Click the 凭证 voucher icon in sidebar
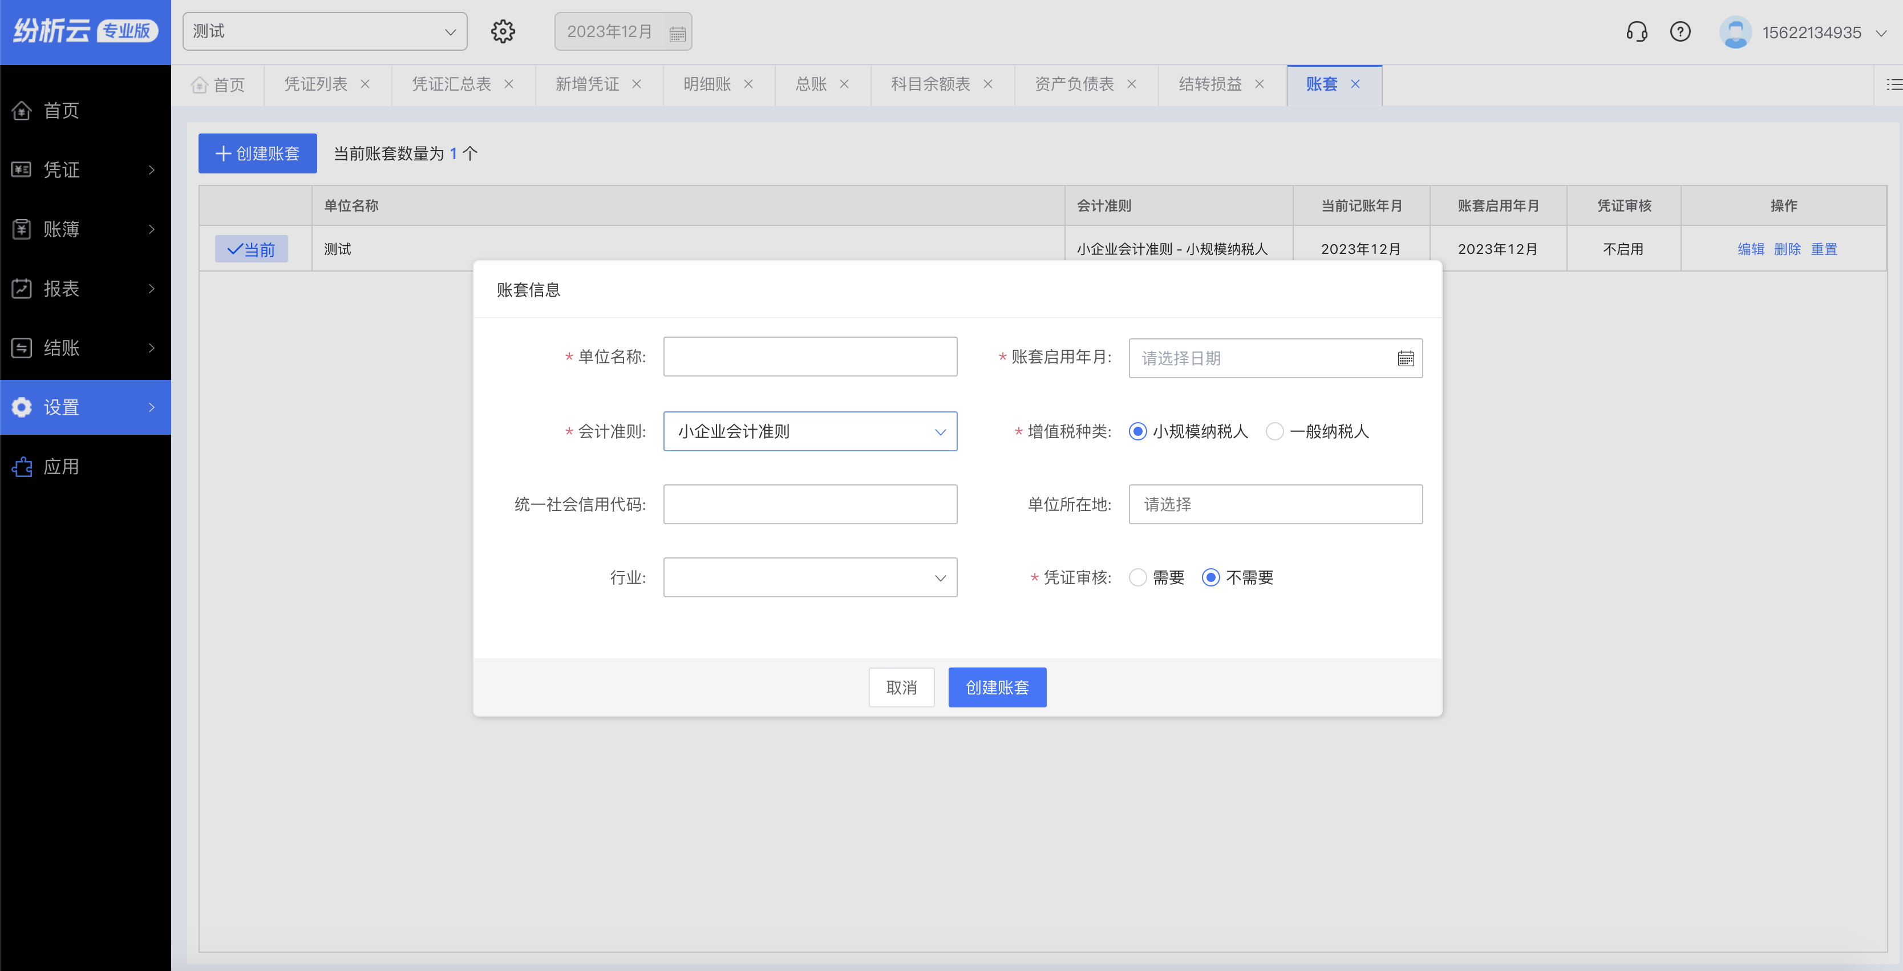The width and height of the screenshot is (1903, 971). [x=22, y=170]
